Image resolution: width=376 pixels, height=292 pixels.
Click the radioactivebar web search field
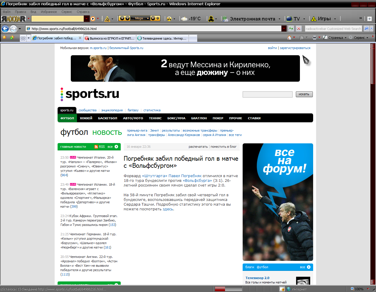coord(333,29)
